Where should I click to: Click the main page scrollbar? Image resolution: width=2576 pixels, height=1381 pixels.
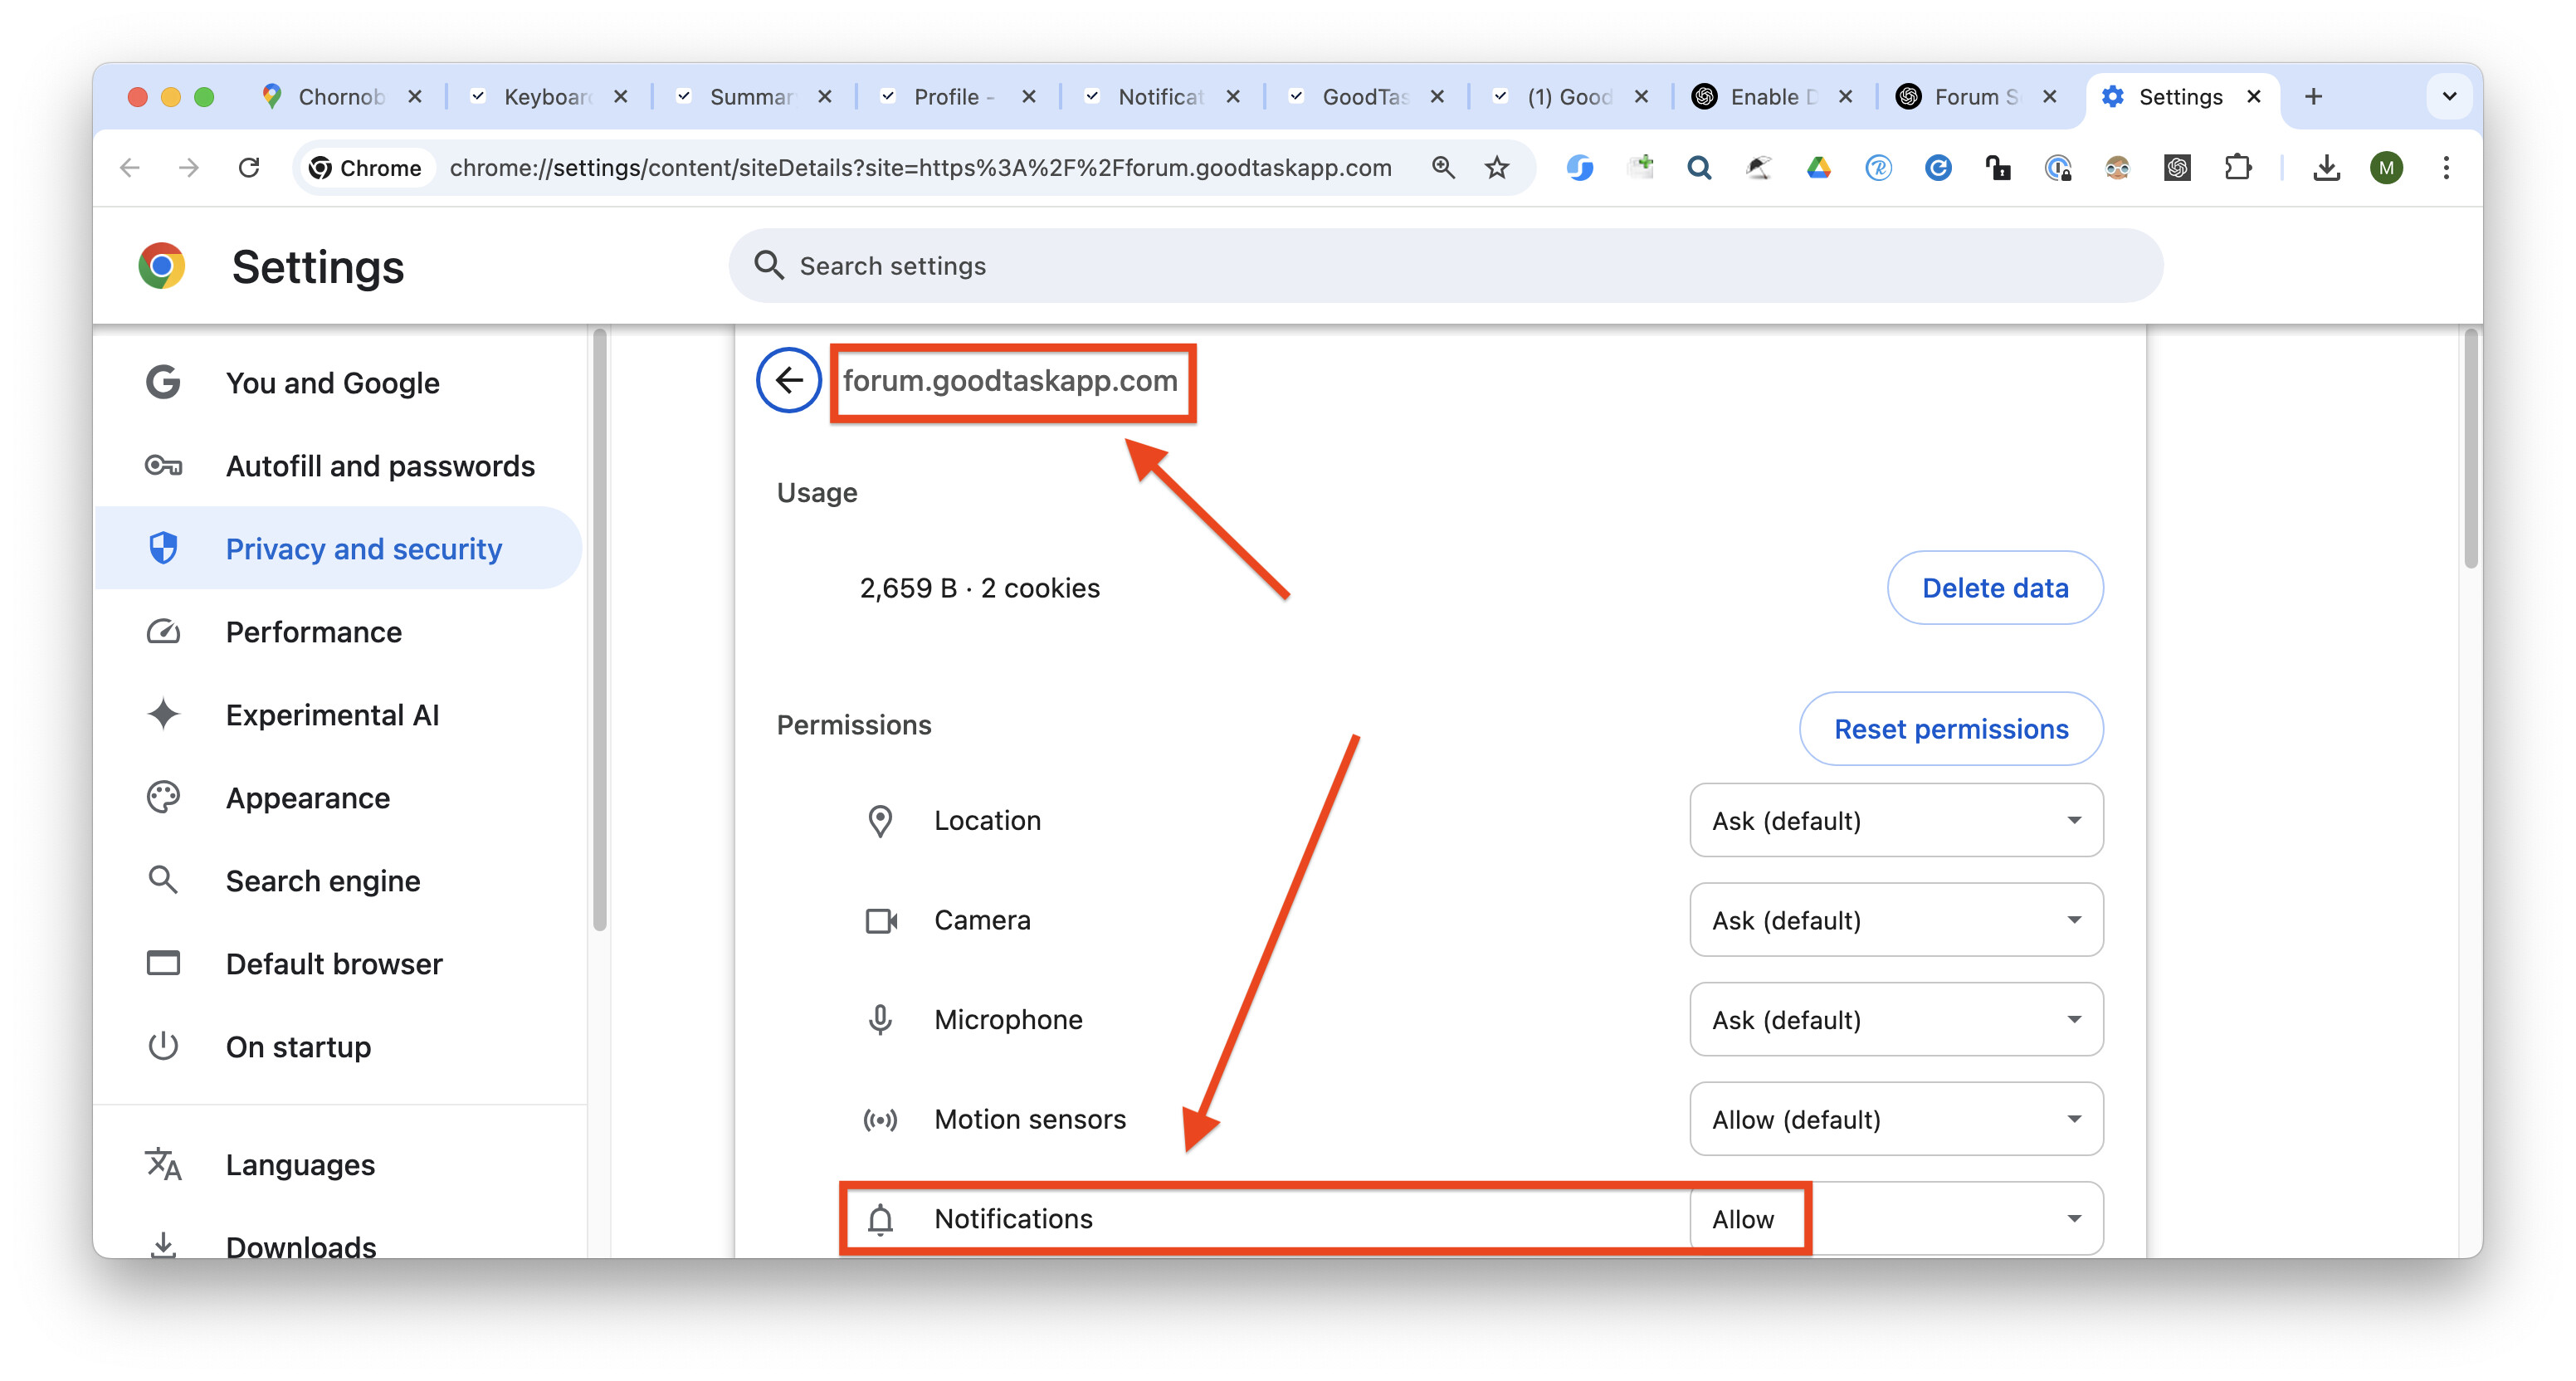pyautogui.click(x=2471, y=450)
